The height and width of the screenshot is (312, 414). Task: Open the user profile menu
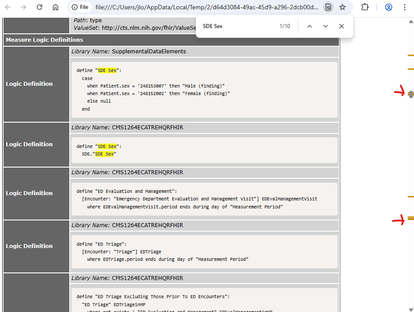(389, 7)
